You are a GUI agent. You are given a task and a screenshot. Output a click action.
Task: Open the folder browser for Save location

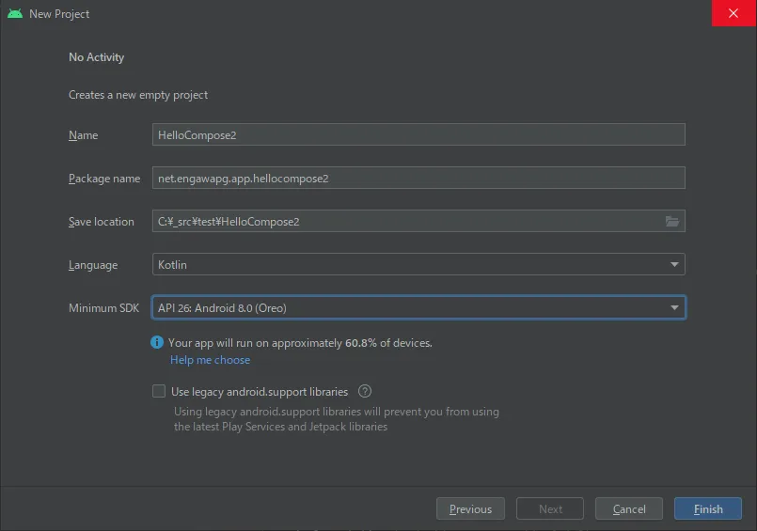pyautogui.click(x=671, y=222)
